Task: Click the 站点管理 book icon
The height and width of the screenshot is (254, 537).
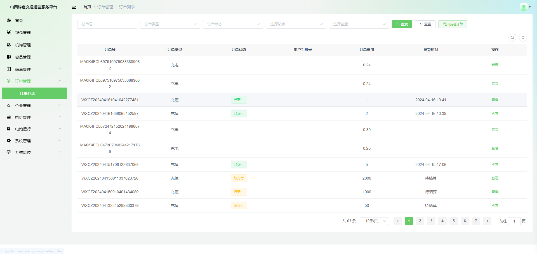Action: click(9, 69)
